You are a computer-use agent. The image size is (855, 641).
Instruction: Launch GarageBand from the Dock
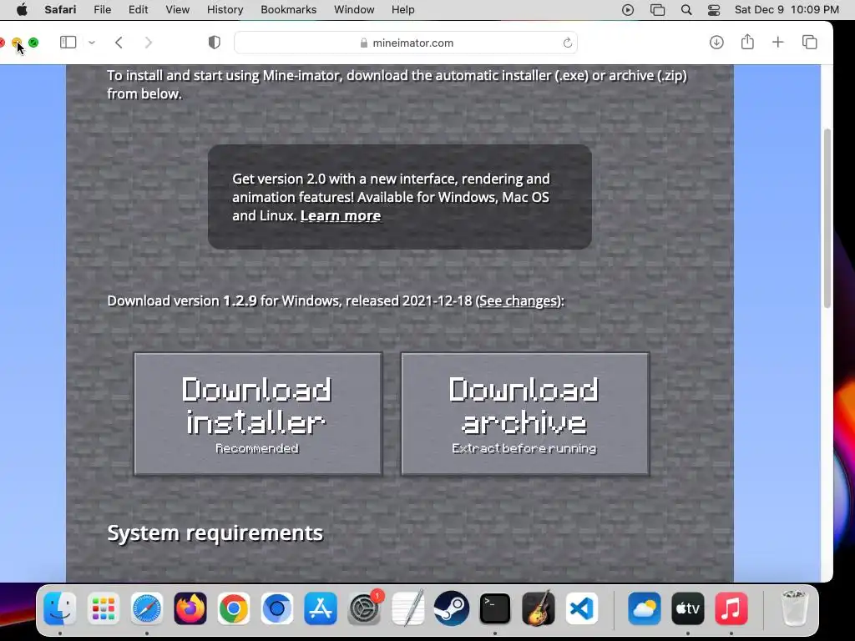point(539,608)
